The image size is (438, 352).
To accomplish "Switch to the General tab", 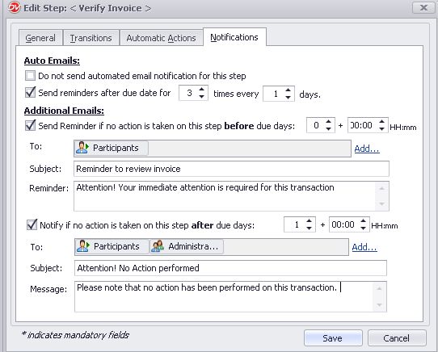I will click(x=40, y=38).
